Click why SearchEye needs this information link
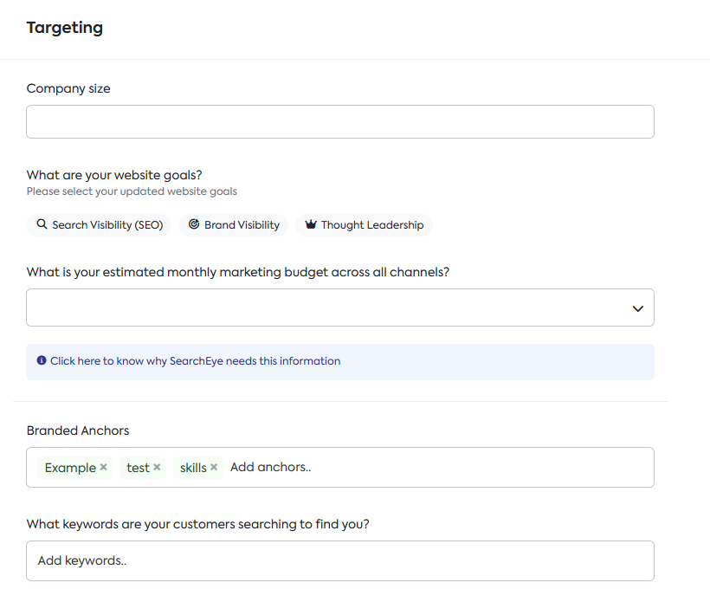 click(x=195, y=361)
